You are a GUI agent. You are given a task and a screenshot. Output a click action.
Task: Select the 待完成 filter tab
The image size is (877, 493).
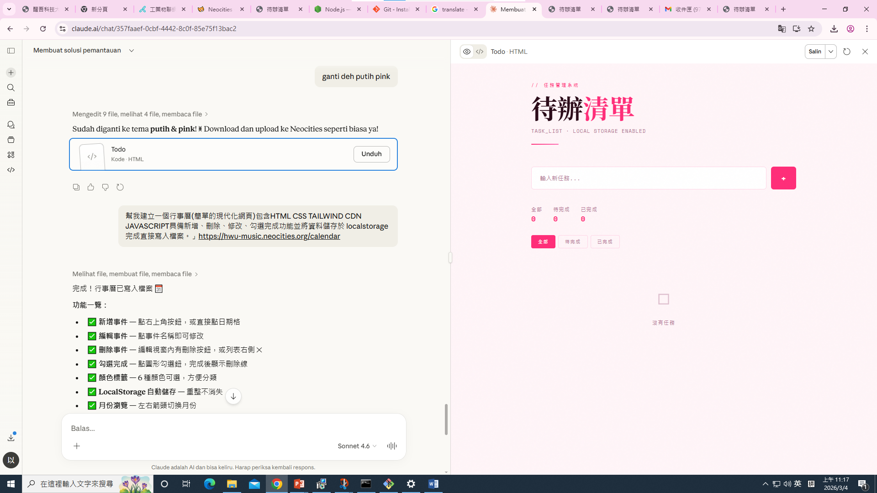(x=572, y=241)
